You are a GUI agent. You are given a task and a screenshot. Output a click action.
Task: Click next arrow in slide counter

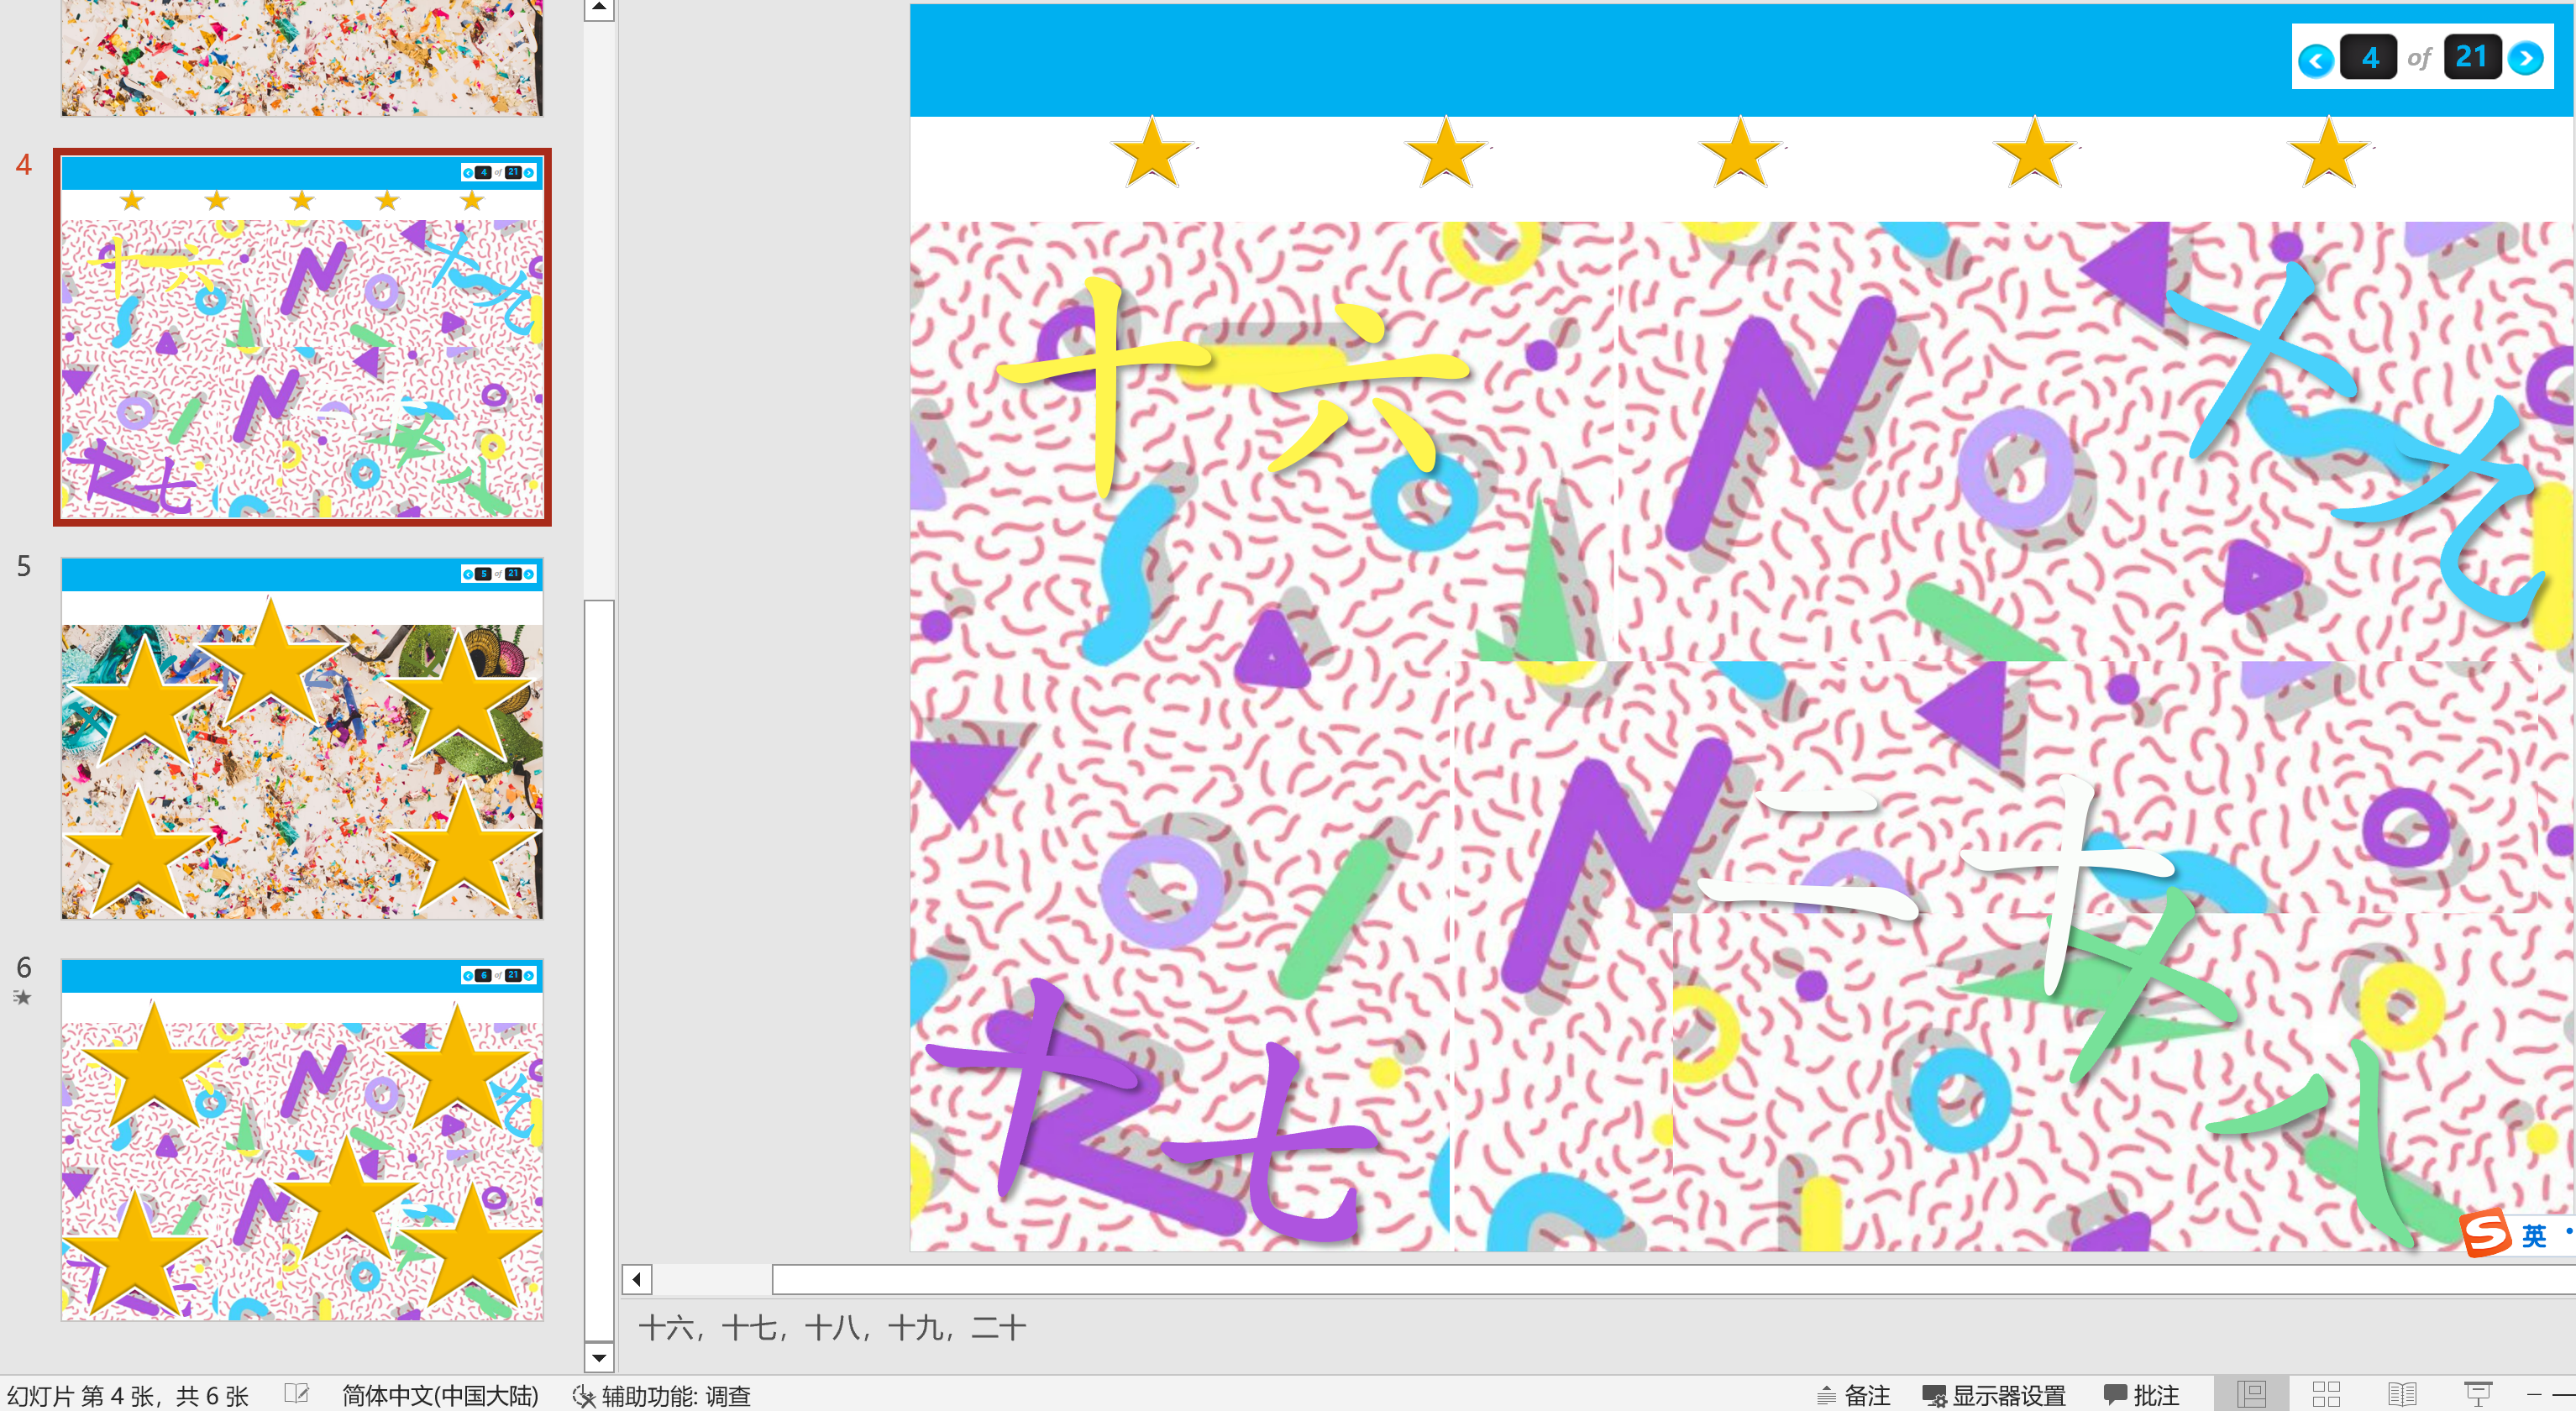pyautogui.click(x=2526, y=59)
